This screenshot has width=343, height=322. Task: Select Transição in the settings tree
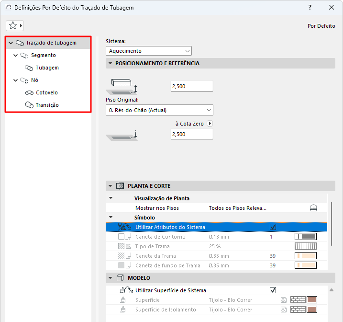tap(47, 105)
